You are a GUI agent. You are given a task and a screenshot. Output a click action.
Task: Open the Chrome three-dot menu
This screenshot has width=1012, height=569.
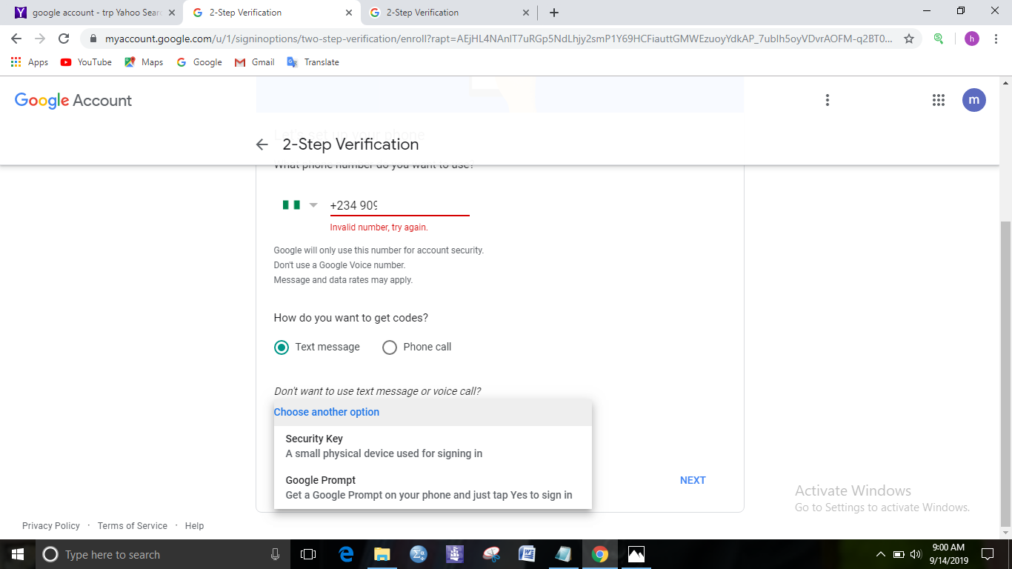click(995, 39)
